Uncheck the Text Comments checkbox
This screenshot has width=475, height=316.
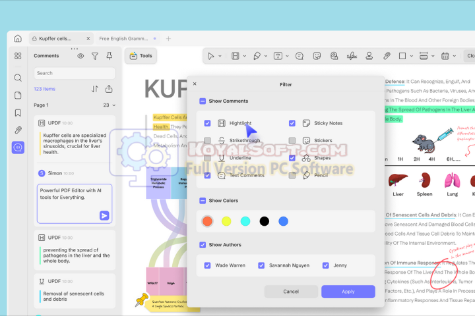(207, 175)
